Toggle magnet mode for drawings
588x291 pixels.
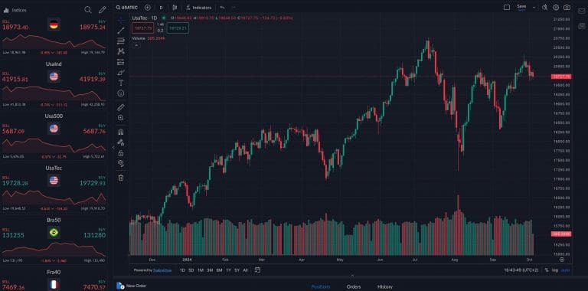[x=121, y=132]
